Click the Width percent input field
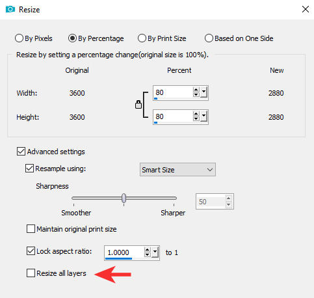Screen dimensions: 314x298 [173, 92]
